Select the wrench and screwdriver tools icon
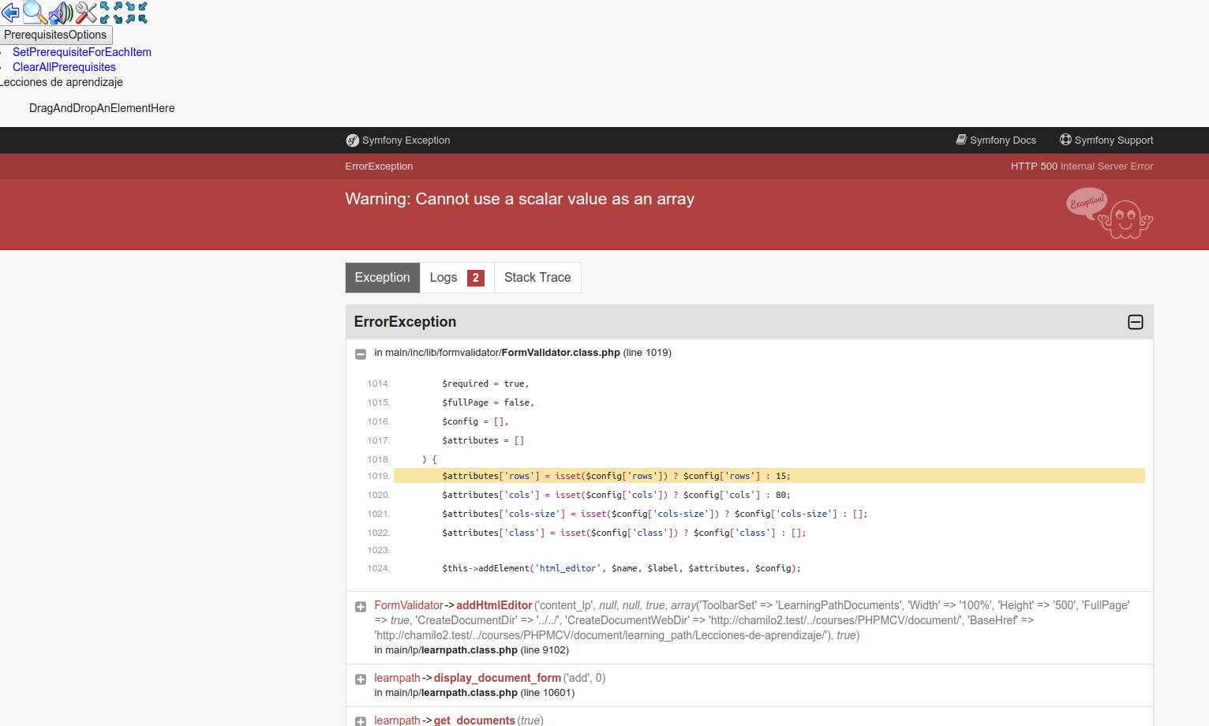This screenshot has height=726, width=1209. (84, 13)
